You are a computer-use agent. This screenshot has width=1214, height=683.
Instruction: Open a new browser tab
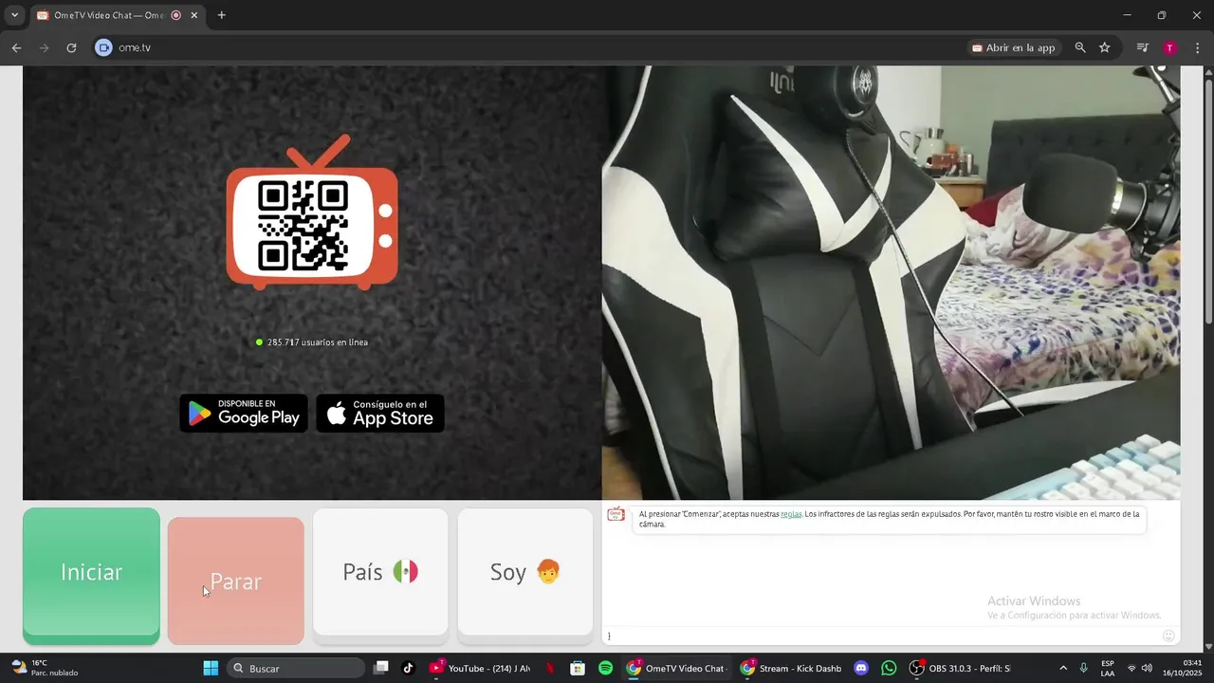221,15
